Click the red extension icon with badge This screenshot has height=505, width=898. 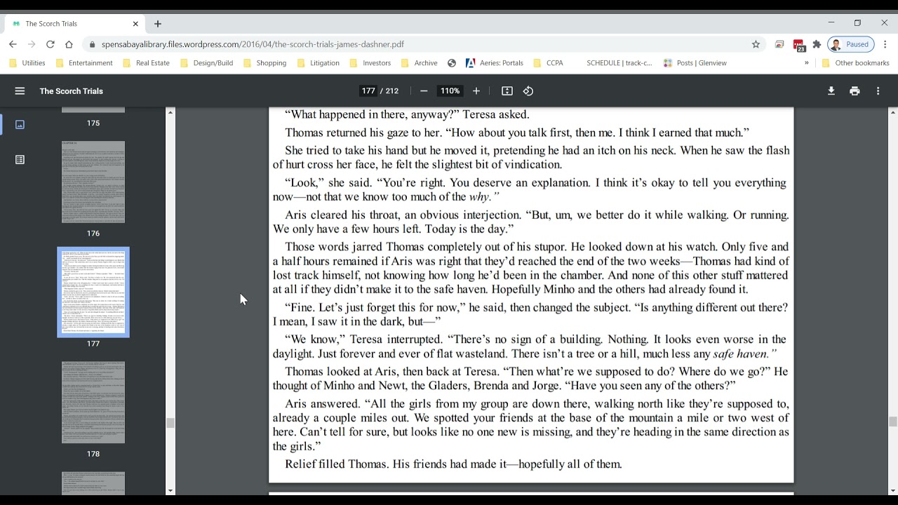[798, 46]
